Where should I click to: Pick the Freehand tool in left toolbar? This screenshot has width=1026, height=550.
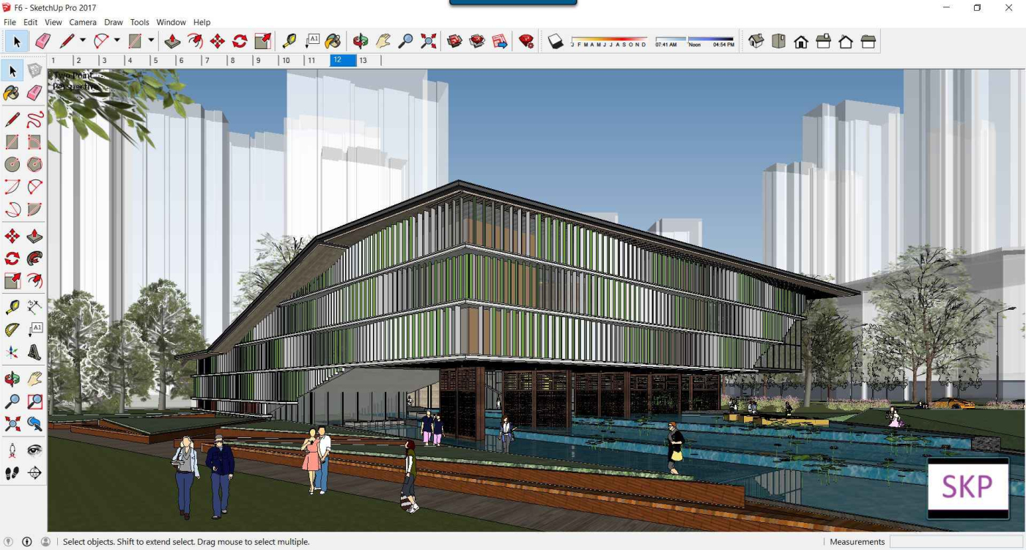coord(34,120)
